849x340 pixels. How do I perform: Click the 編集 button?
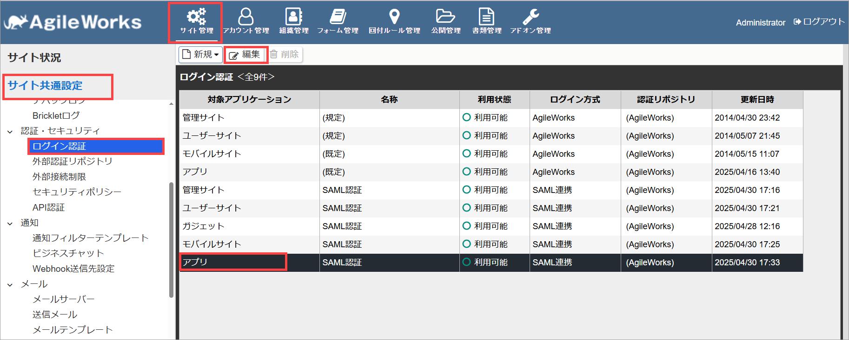[x=245, y=55]
